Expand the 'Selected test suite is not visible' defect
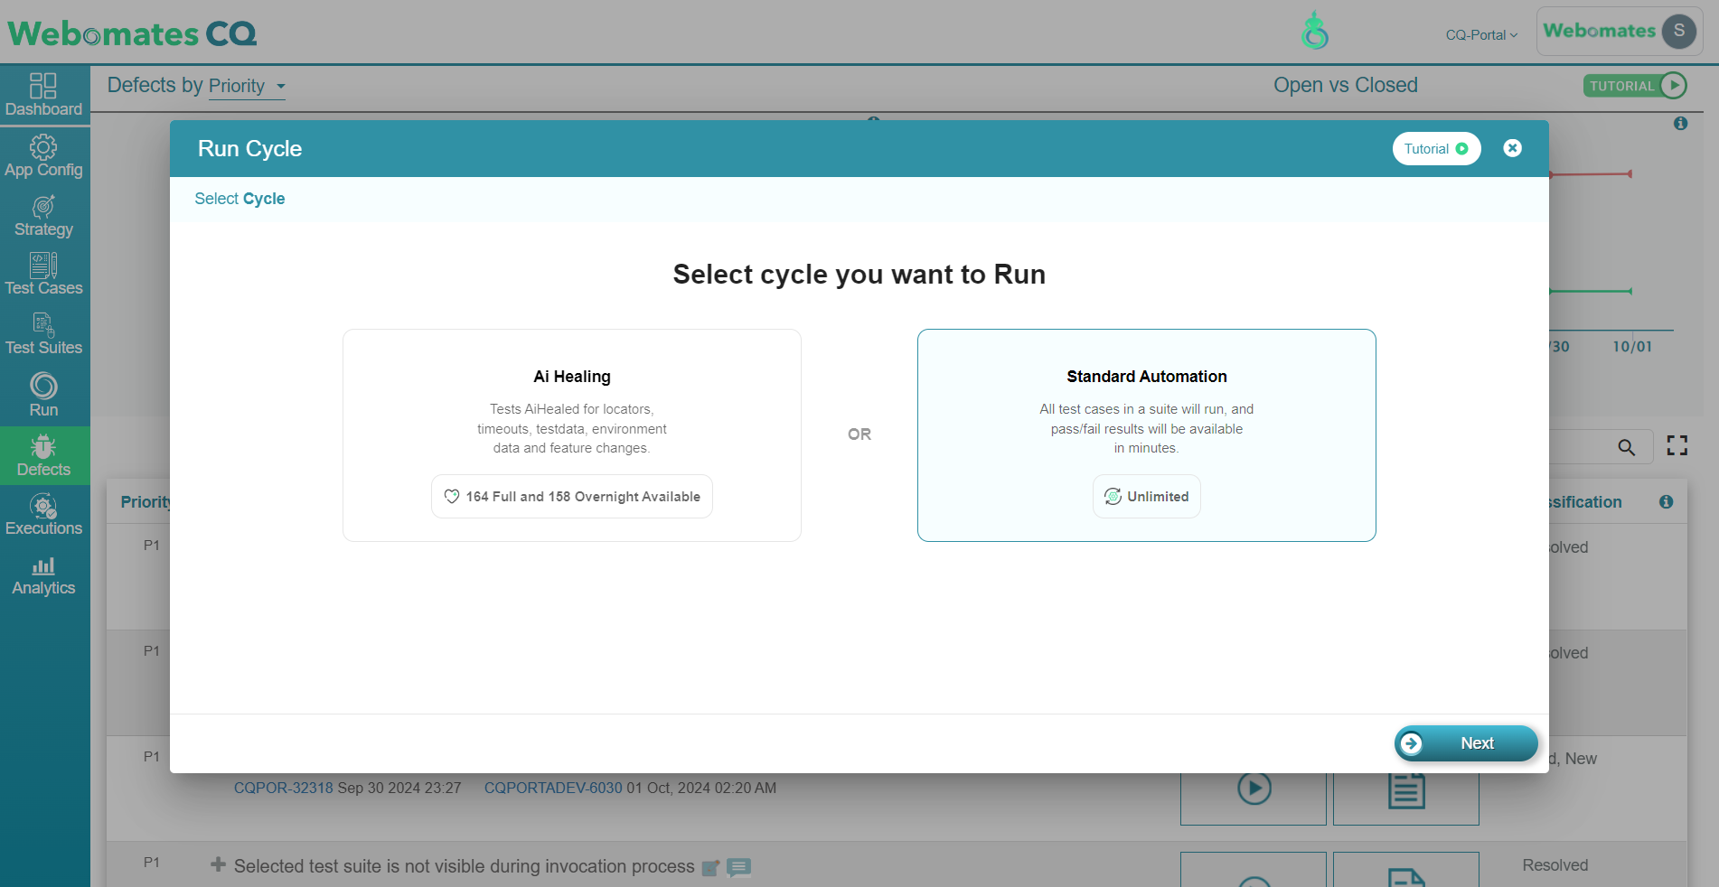 click(218, 864)
